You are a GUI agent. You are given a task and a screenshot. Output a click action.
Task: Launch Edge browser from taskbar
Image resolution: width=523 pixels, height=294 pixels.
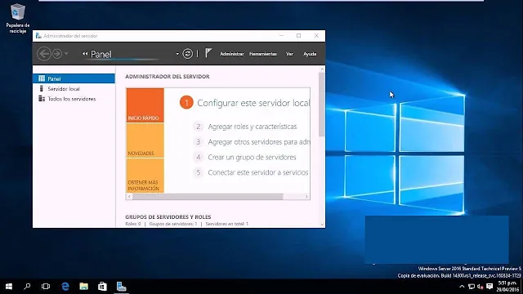(65, 287)
